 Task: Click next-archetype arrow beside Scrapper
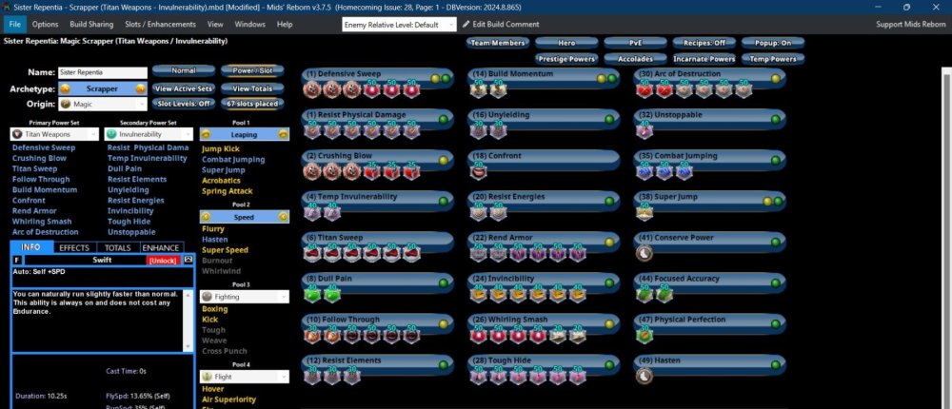click(142, 88)
